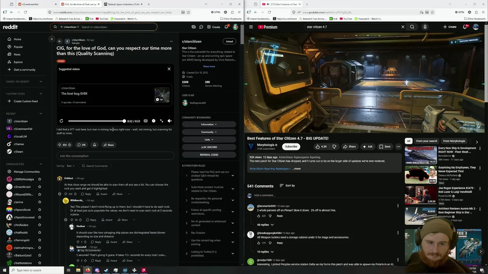Dislike the Best Features video
The width and height of the screenshot is (488, 274).
point(334,147)
